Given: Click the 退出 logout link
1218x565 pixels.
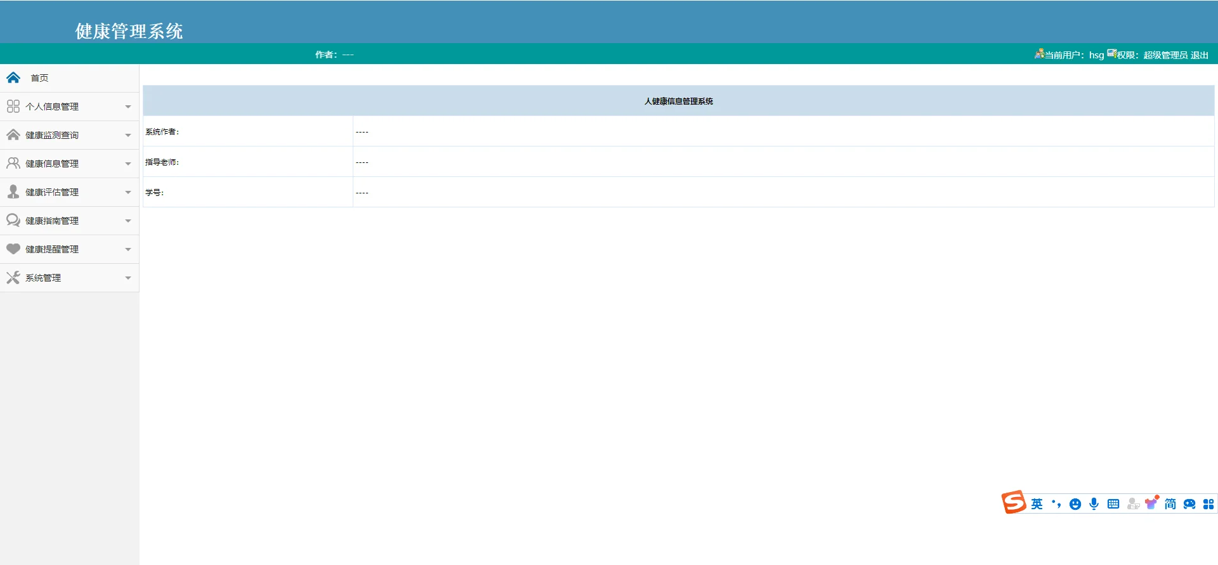Looking at the screenshot, I should (1200, 55).
